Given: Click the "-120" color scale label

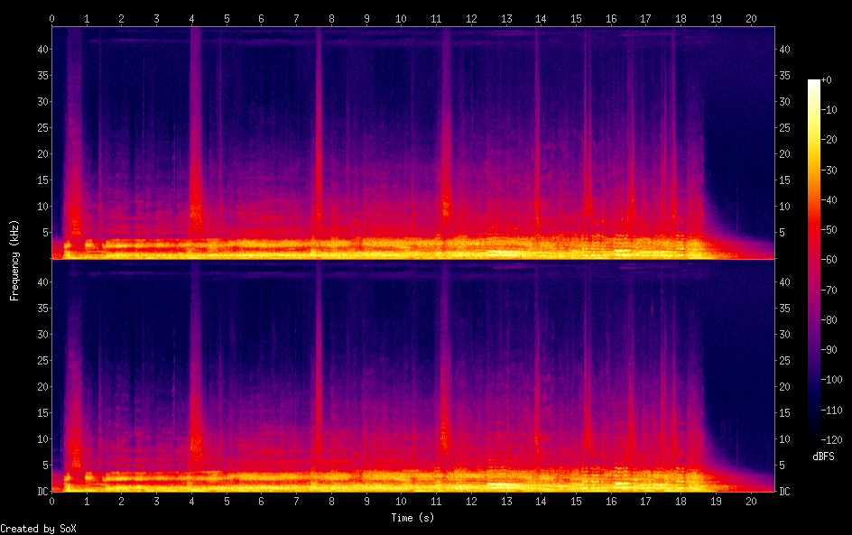Looking at the screenshot, I should pyautogui.click(x=831, y=440).
